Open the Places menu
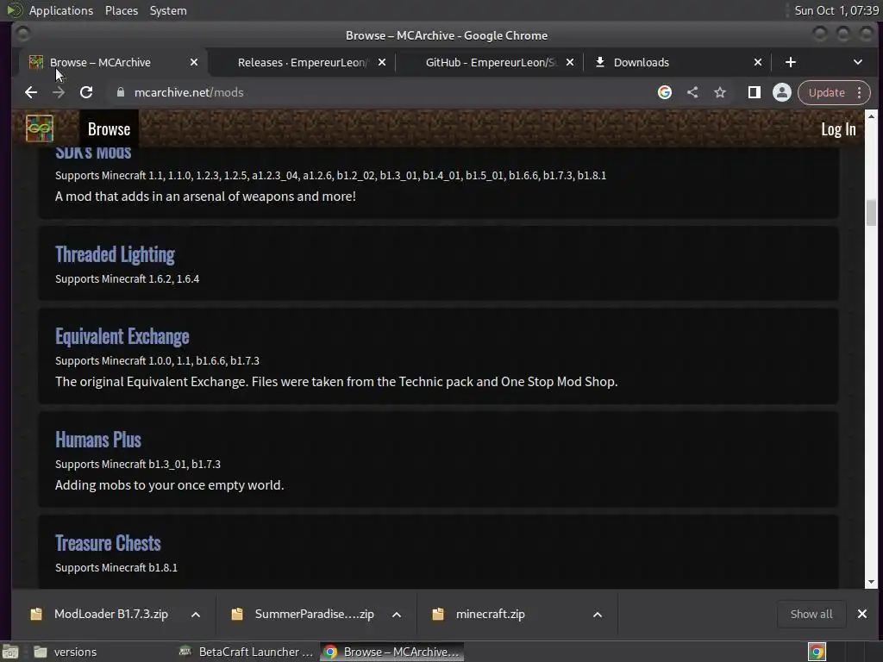Image resolution: width=883 pixels, height=662 pixels. (x=122, y=10)
